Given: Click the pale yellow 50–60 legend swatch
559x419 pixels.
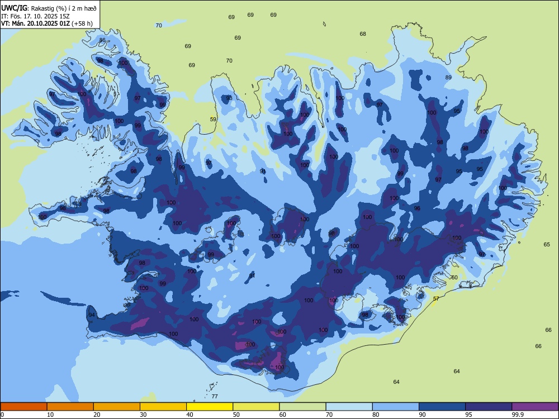Looking at the screenshot, I should pos(256,407).
